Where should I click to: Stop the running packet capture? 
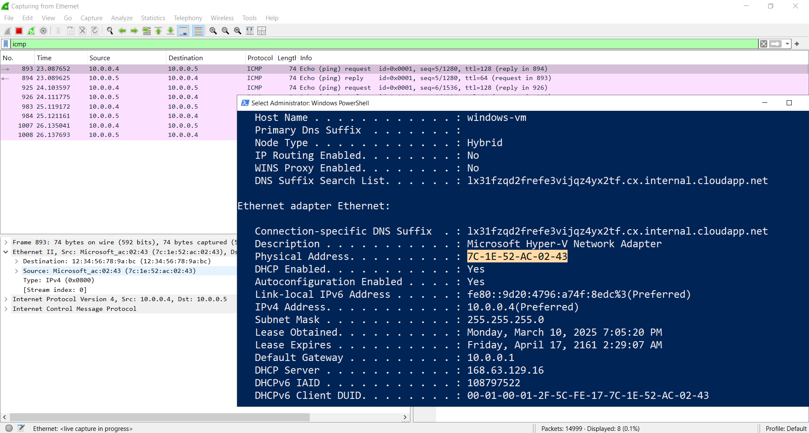tap(19, 31)
